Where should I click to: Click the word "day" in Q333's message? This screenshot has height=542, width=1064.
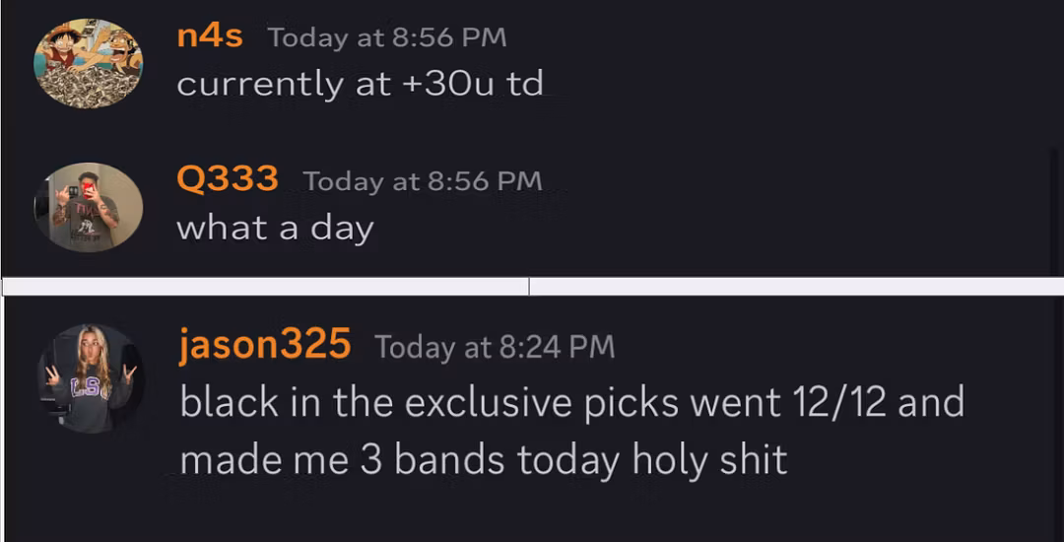tap(342, 228)
